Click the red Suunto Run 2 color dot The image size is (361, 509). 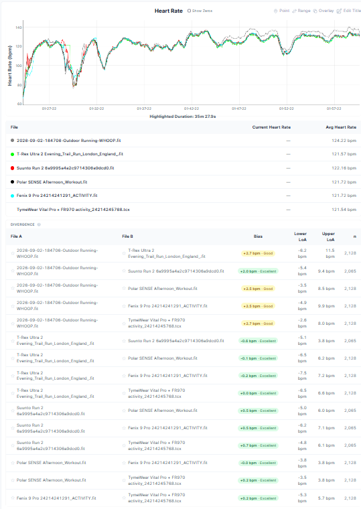(x=12, y=168)
